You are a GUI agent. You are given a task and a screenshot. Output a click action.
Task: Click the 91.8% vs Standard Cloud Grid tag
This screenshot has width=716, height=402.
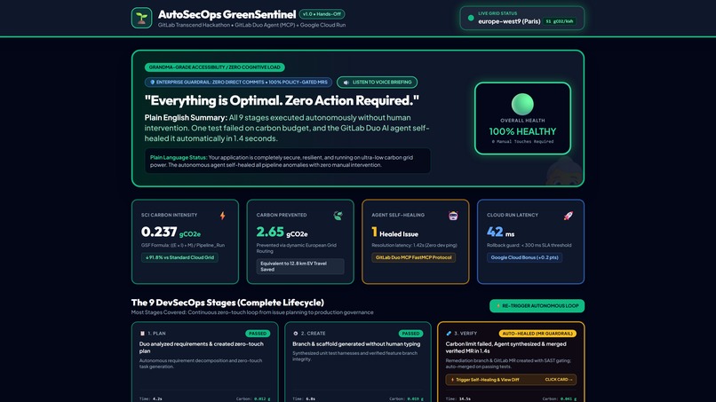click(x=180, y=258)
